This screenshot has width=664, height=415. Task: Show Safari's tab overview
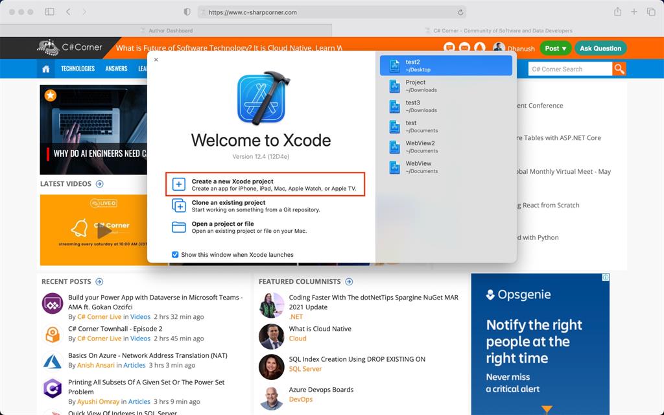pyautogui.click(x=651, y=12)
